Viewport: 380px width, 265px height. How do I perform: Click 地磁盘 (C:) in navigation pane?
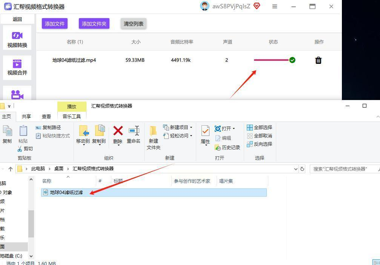click(x=11, y=256)
